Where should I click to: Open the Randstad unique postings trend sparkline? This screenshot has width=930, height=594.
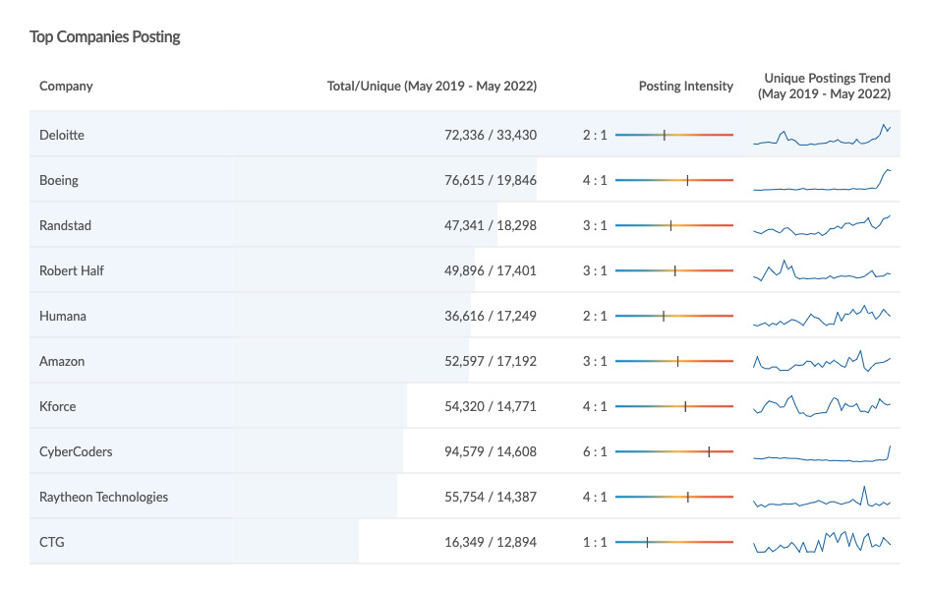pos(822,225)
